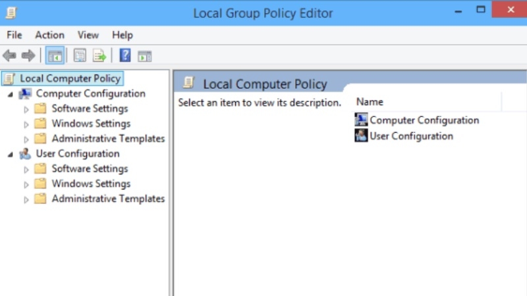Toggle the Show/Hide Action Pane icon

[144, 56]
